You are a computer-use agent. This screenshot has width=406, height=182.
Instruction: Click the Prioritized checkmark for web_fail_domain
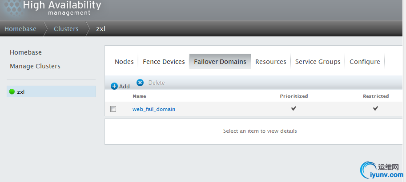click(x=293, y=108)
